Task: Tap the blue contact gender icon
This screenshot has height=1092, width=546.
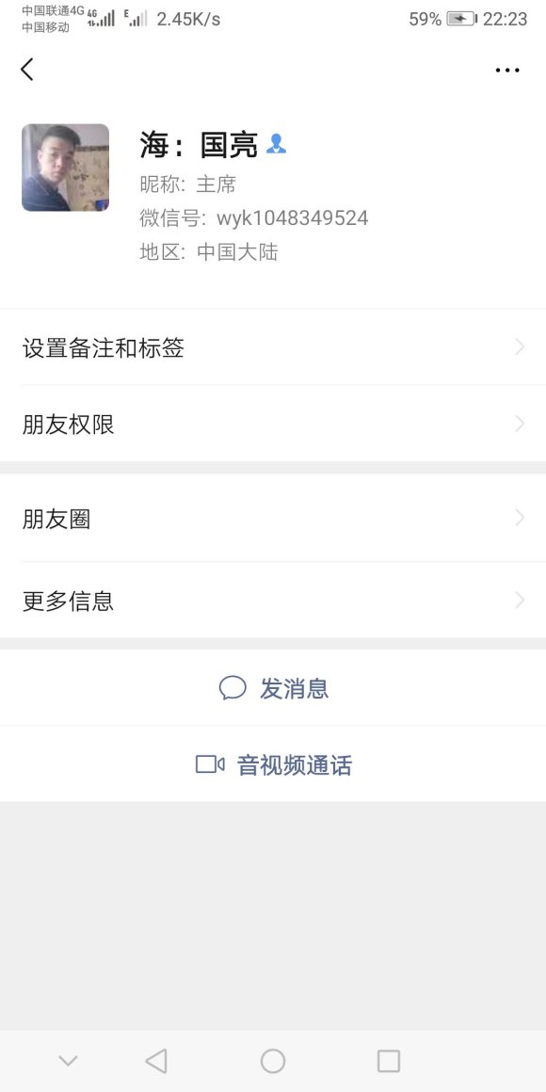Action: 277,143
